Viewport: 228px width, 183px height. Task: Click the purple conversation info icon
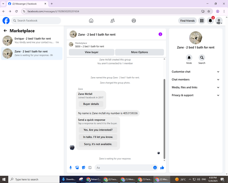click(161, 34)
